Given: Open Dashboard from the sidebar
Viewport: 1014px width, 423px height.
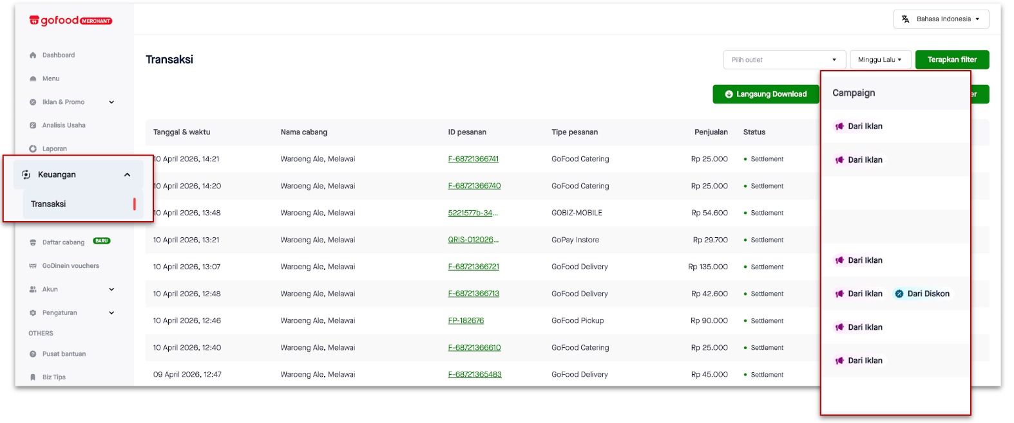Looking at the screenshot, I should click(x=59, y=55).
